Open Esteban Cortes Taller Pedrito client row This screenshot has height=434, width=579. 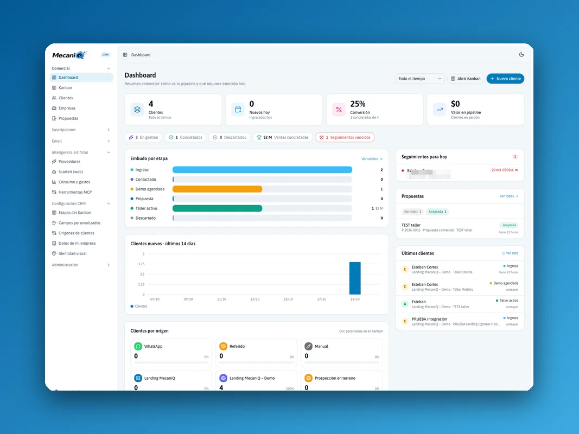tap(460, 287)
